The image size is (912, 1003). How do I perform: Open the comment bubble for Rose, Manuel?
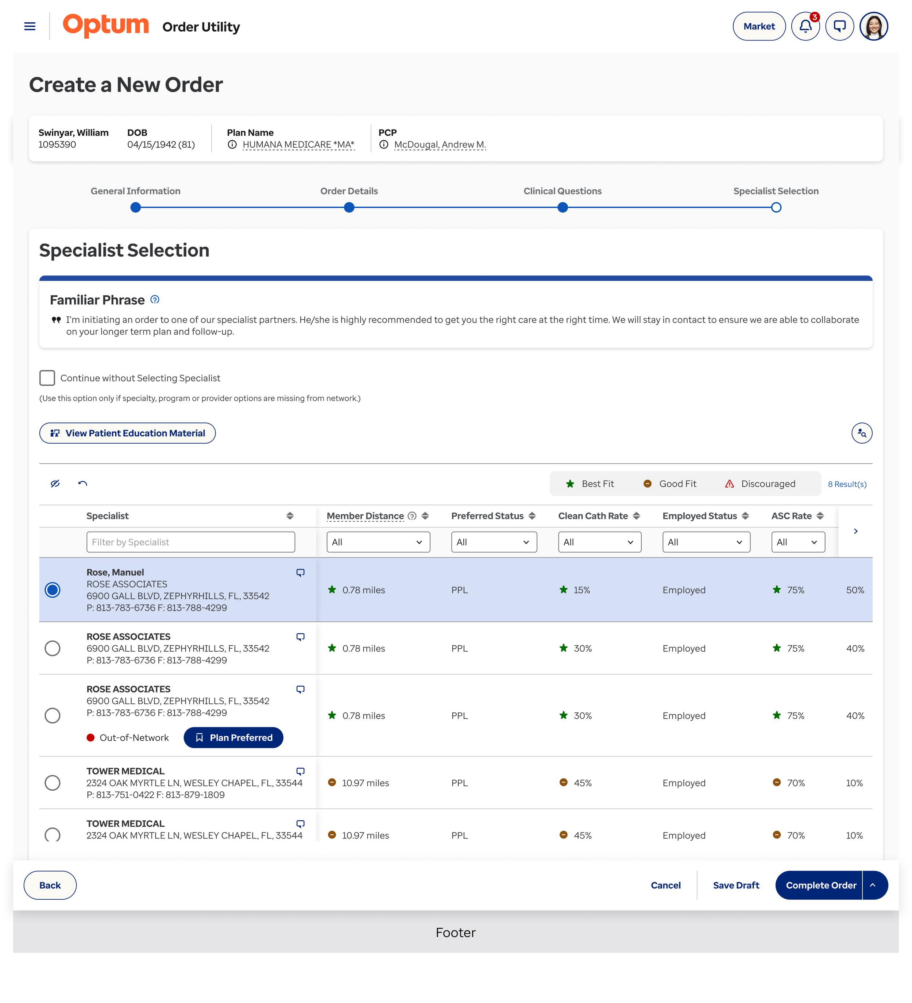(300, 572)
